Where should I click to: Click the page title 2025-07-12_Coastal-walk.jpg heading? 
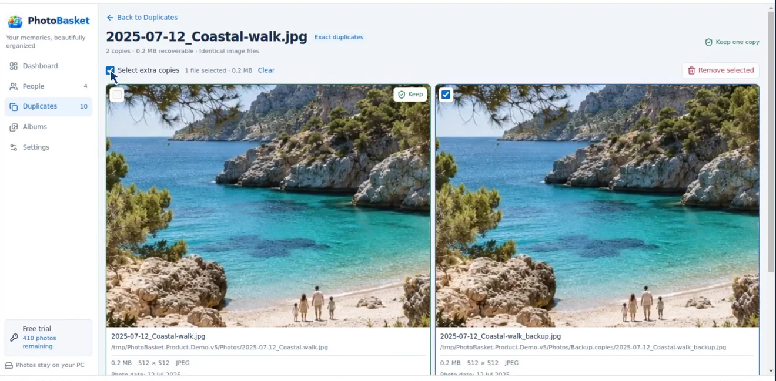coord(206,37)
